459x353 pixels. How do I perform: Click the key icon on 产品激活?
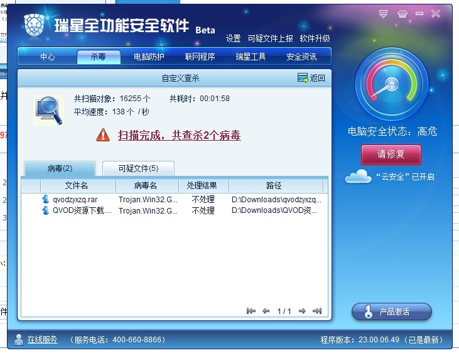click(x=368, y=312)
